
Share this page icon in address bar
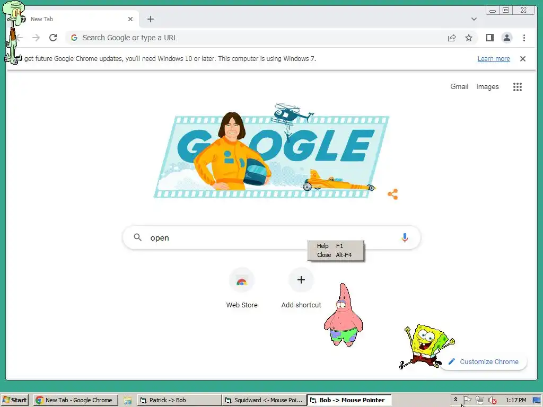pos(452,38)
